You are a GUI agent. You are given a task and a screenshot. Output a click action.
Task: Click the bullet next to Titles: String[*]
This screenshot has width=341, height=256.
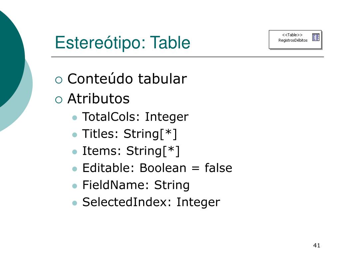[x=75, y=135]
